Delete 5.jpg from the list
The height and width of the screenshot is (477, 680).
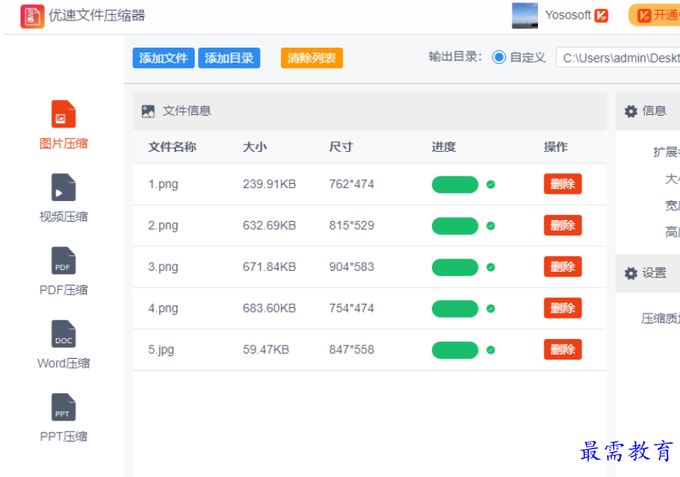tap(563, 350)
